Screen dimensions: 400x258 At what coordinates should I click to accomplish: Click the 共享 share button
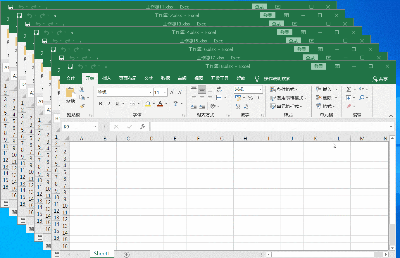click(380, 79)
